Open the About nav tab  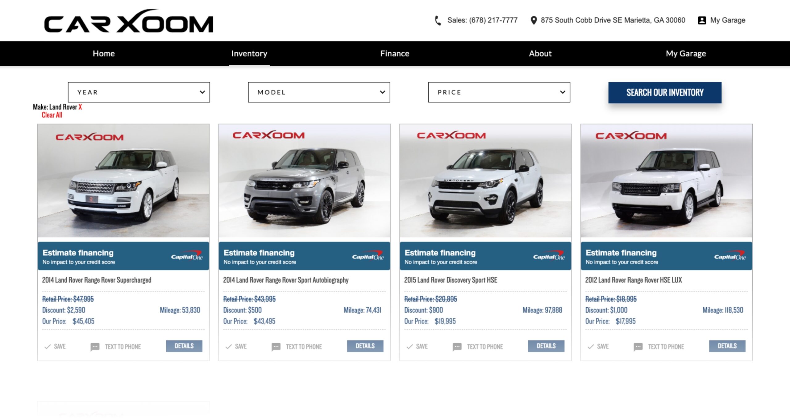click(540, 54)
